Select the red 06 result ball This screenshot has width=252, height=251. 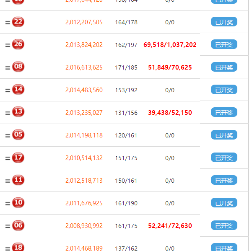point(18,225)
